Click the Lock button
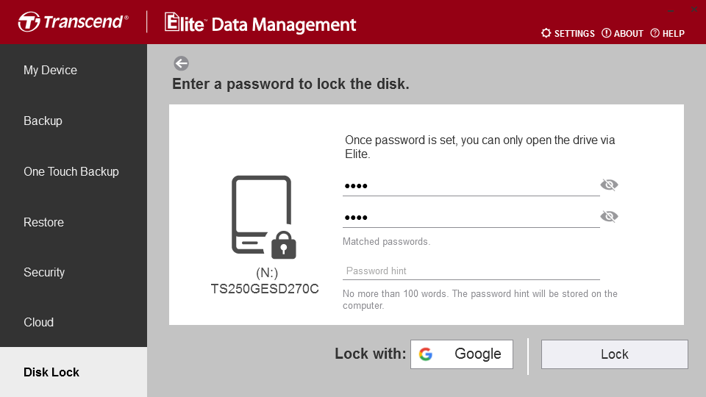This screenshot has width=706, height=397. coord(615,354)
